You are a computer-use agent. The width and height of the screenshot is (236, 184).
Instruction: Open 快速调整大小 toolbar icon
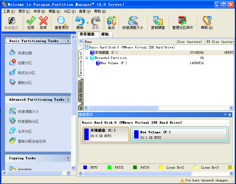(x=133, y=21)
